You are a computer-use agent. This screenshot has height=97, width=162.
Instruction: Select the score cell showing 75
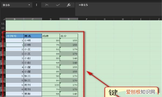pos(51,45)
